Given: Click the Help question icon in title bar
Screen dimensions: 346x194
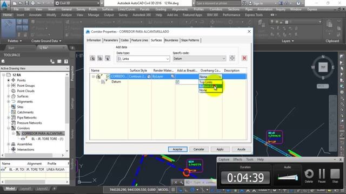Looking at the screenshot, I should pyautogui.click(x=298, y=3).
